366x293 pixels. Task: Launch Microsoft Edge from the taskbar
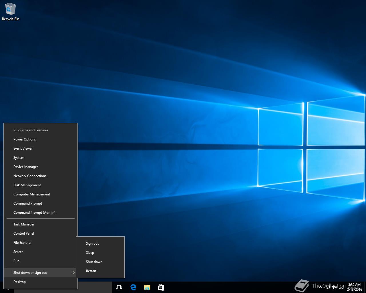[133, 287]
